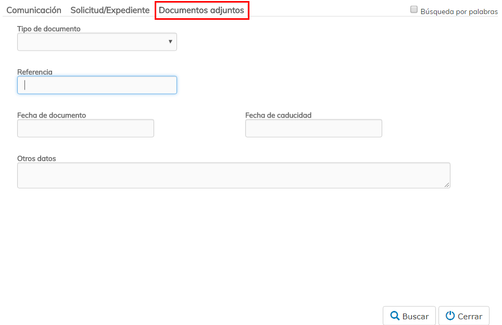Open the Tipo de documento dropdown

pyautogui.click(x=97, y=42)
